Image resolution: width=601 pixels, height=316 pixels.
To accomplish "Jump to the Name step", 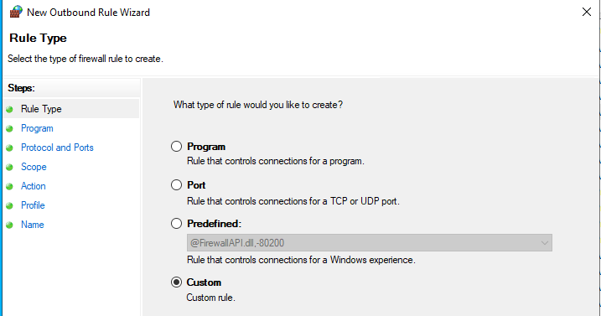I will coord(33,225).
